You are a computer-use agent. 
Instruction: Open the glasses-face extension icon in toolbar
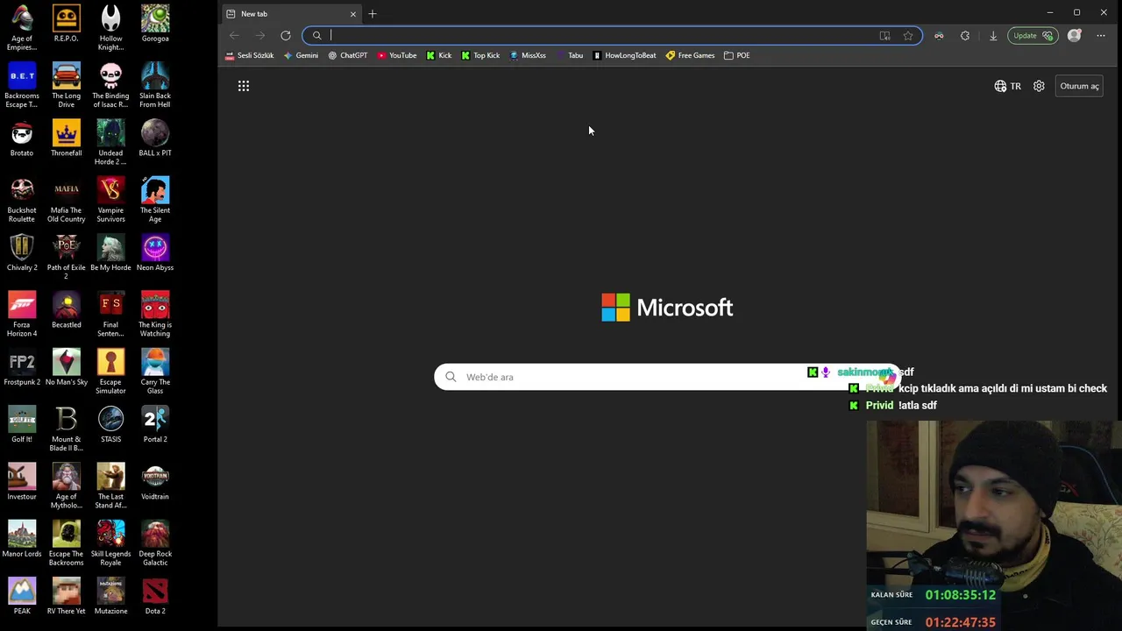pos(939,36)
